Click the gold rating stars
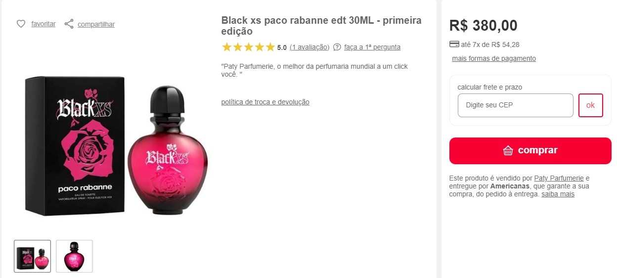The height and width of the screenshot is (278, 617). tap(248, 47)
